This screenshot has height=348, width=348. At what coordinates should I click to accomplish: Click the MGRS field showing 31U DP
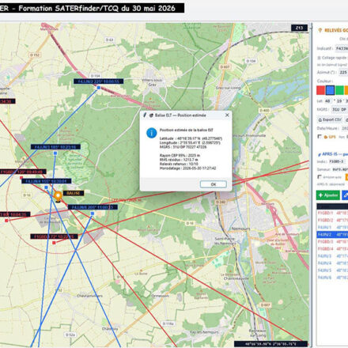pyautogui.click(x=339, y=109)
